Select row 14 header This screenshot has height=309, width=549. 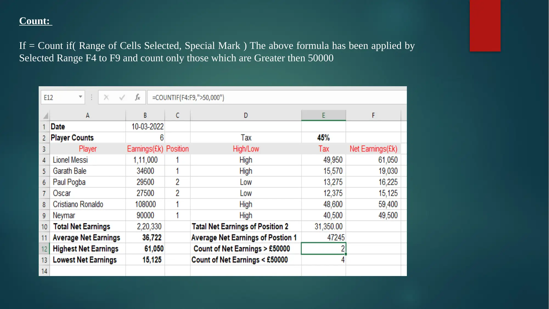[x=44, y=271]
